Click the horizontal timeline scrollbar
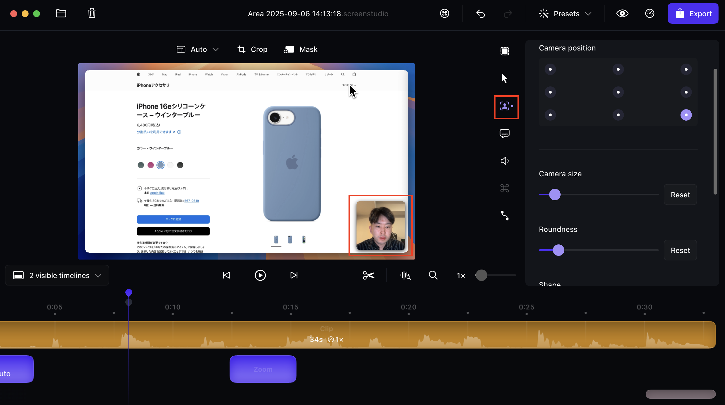725x405 pixels. pyautogui.click(x=680, y=394)
